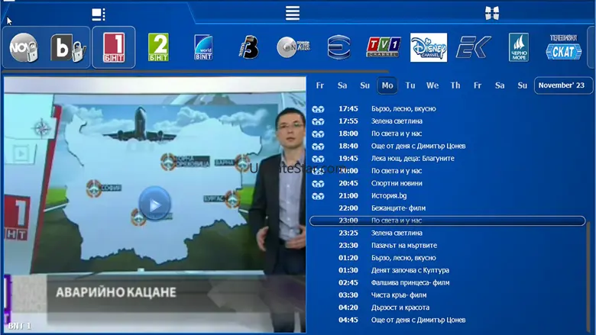This screenshot has height=335, width=596.
Task: Switch to the TV1 Channel logo
Action: pos(384,47)
